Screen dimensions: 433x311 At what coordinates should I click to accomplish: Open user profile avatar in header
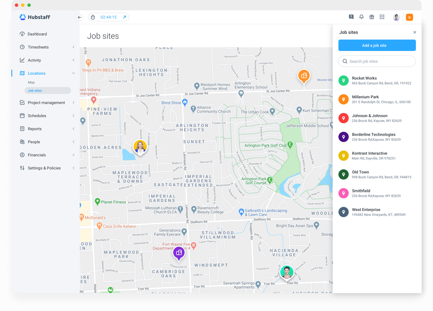pos(396,17)
